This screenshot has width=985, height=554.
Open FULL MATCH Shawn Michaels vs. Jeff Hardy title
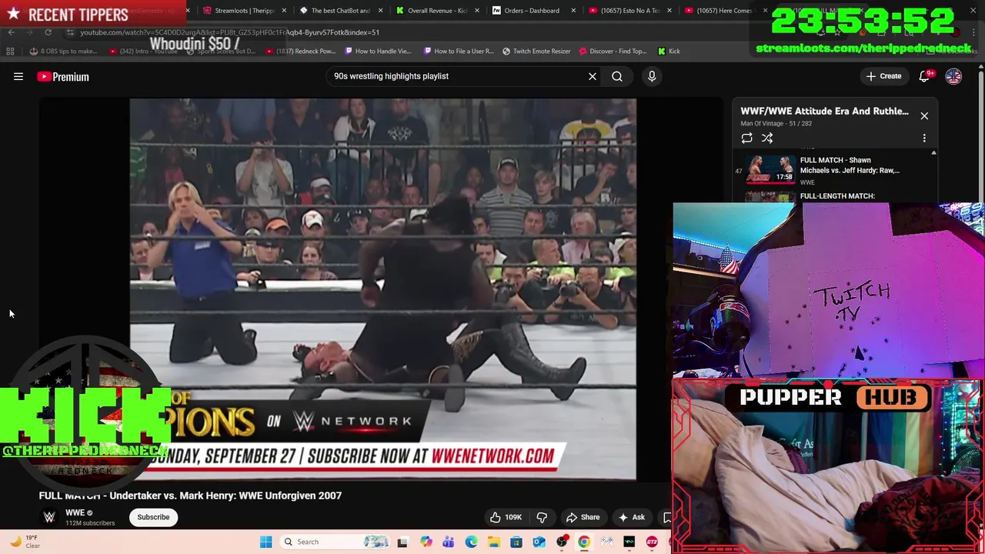point(850,165)
